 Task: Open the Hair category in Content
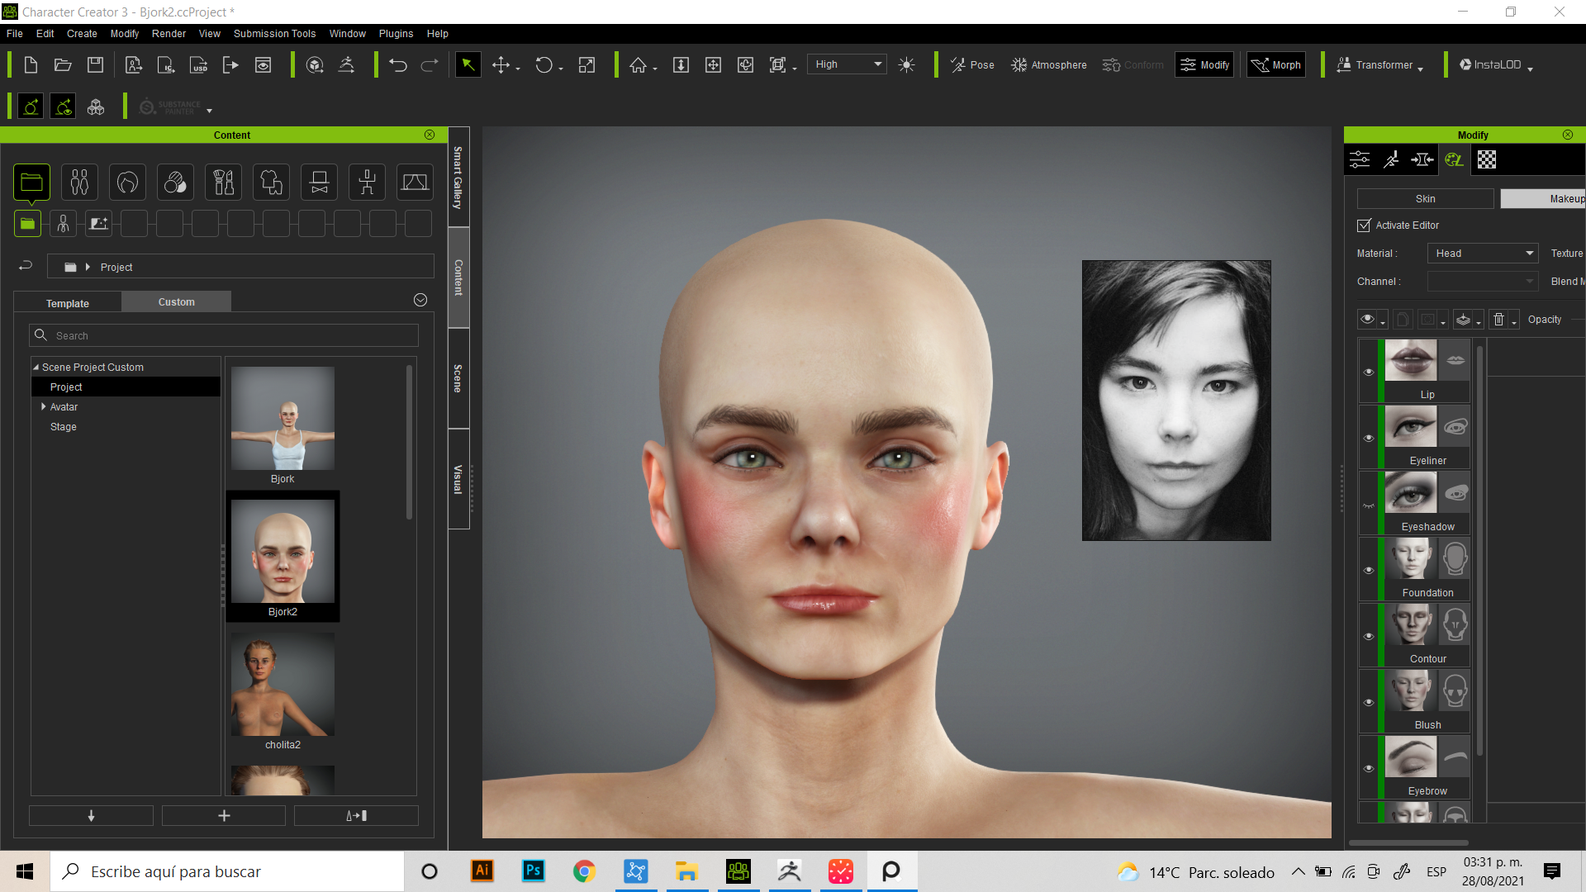tap(127, 183)
